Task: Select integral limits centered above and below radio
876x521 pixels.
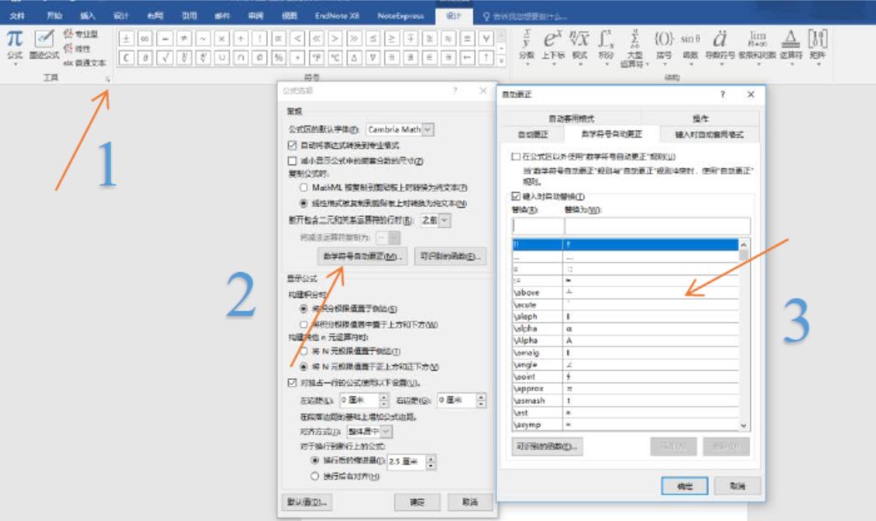Action: pyautogui.click(x=303, y=325)
